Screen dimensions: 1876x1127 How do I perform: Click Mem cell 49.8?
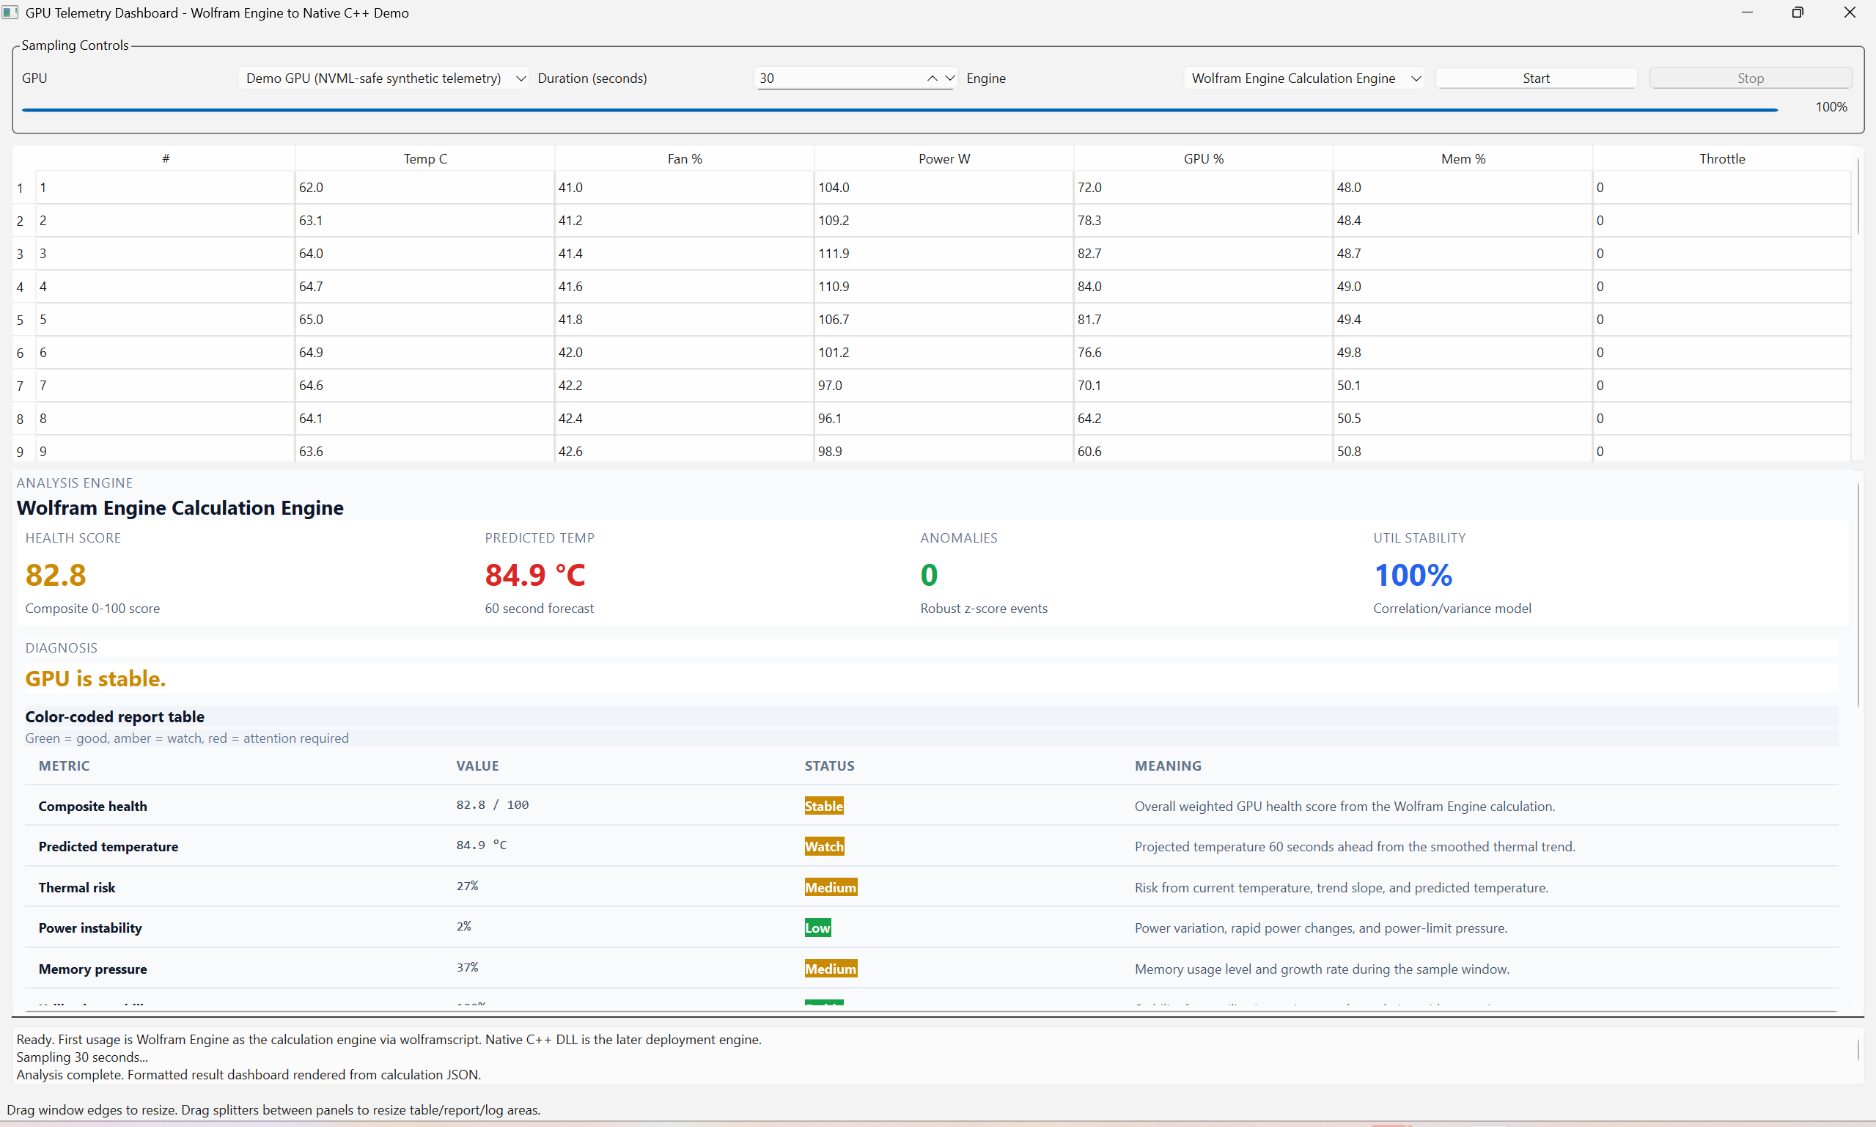[1463, 353]
